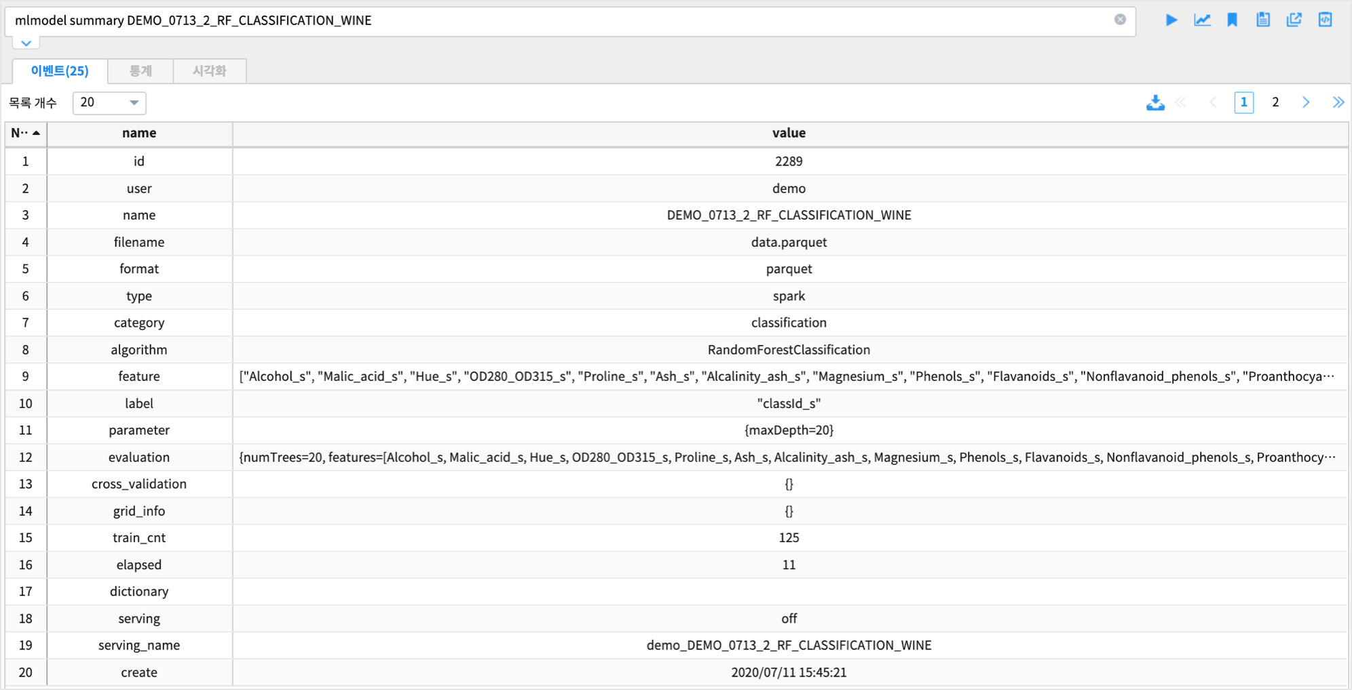
Task: Go to next page arrow
Action: 1307,102
